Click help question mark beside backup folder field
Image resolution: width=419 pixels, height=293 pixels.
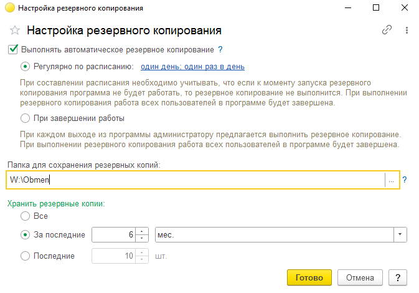(x=405, y=180)
